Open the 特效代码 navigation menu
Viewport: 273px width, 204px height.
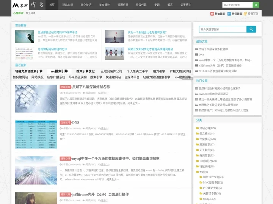tap(141, 5)
